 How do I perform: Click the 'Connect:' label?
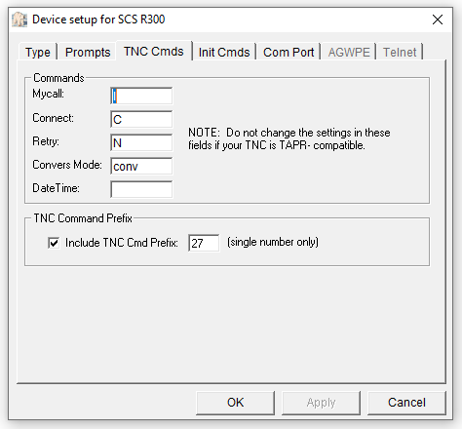coord(53,118)
